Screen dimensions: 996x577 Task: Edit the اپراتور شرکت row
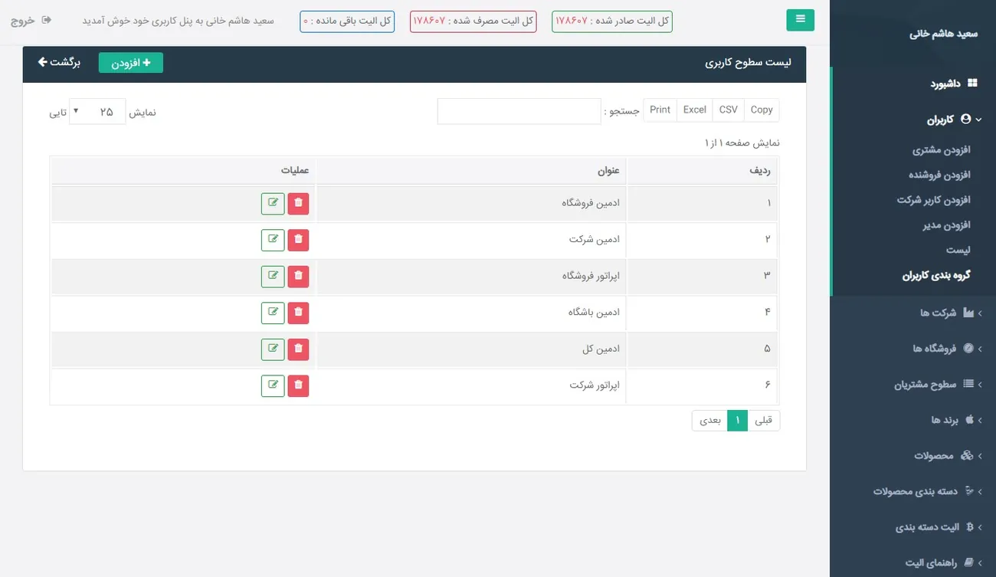273,385
